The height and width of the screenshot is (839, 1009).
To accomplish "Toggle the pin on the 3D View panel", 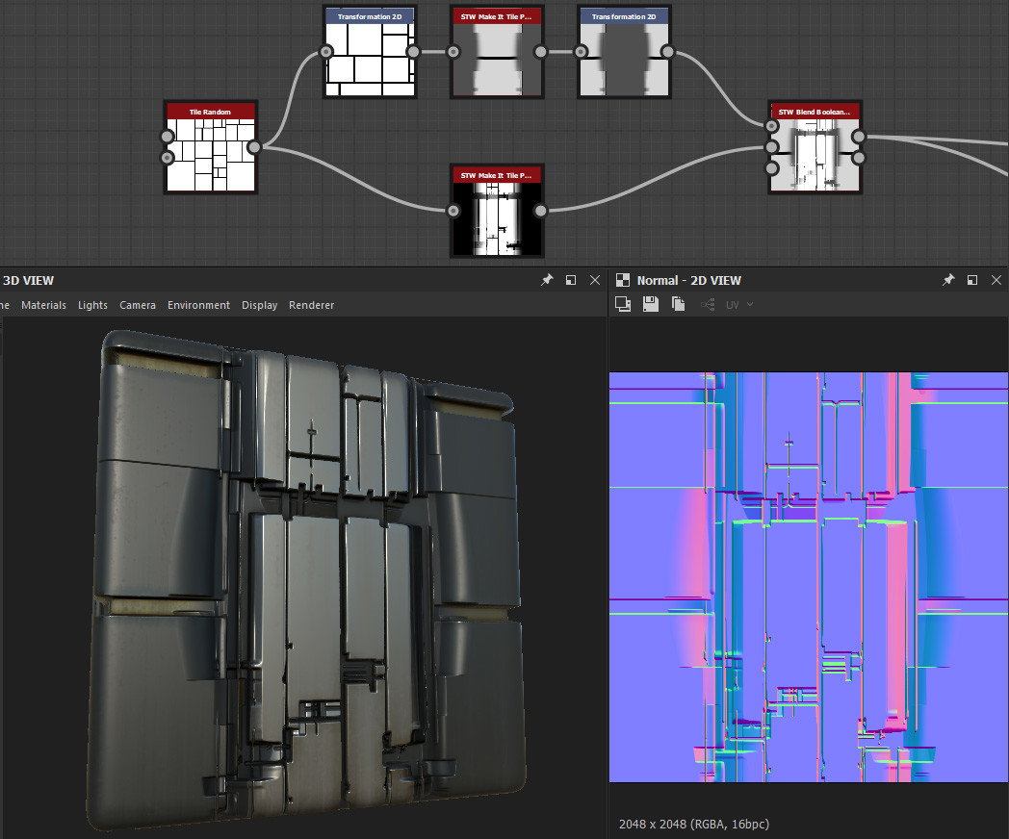I will [x=547, y=280].
